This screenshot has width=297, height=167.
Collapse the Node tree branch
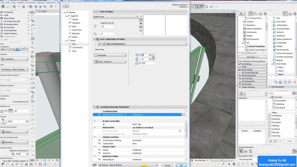66,40
